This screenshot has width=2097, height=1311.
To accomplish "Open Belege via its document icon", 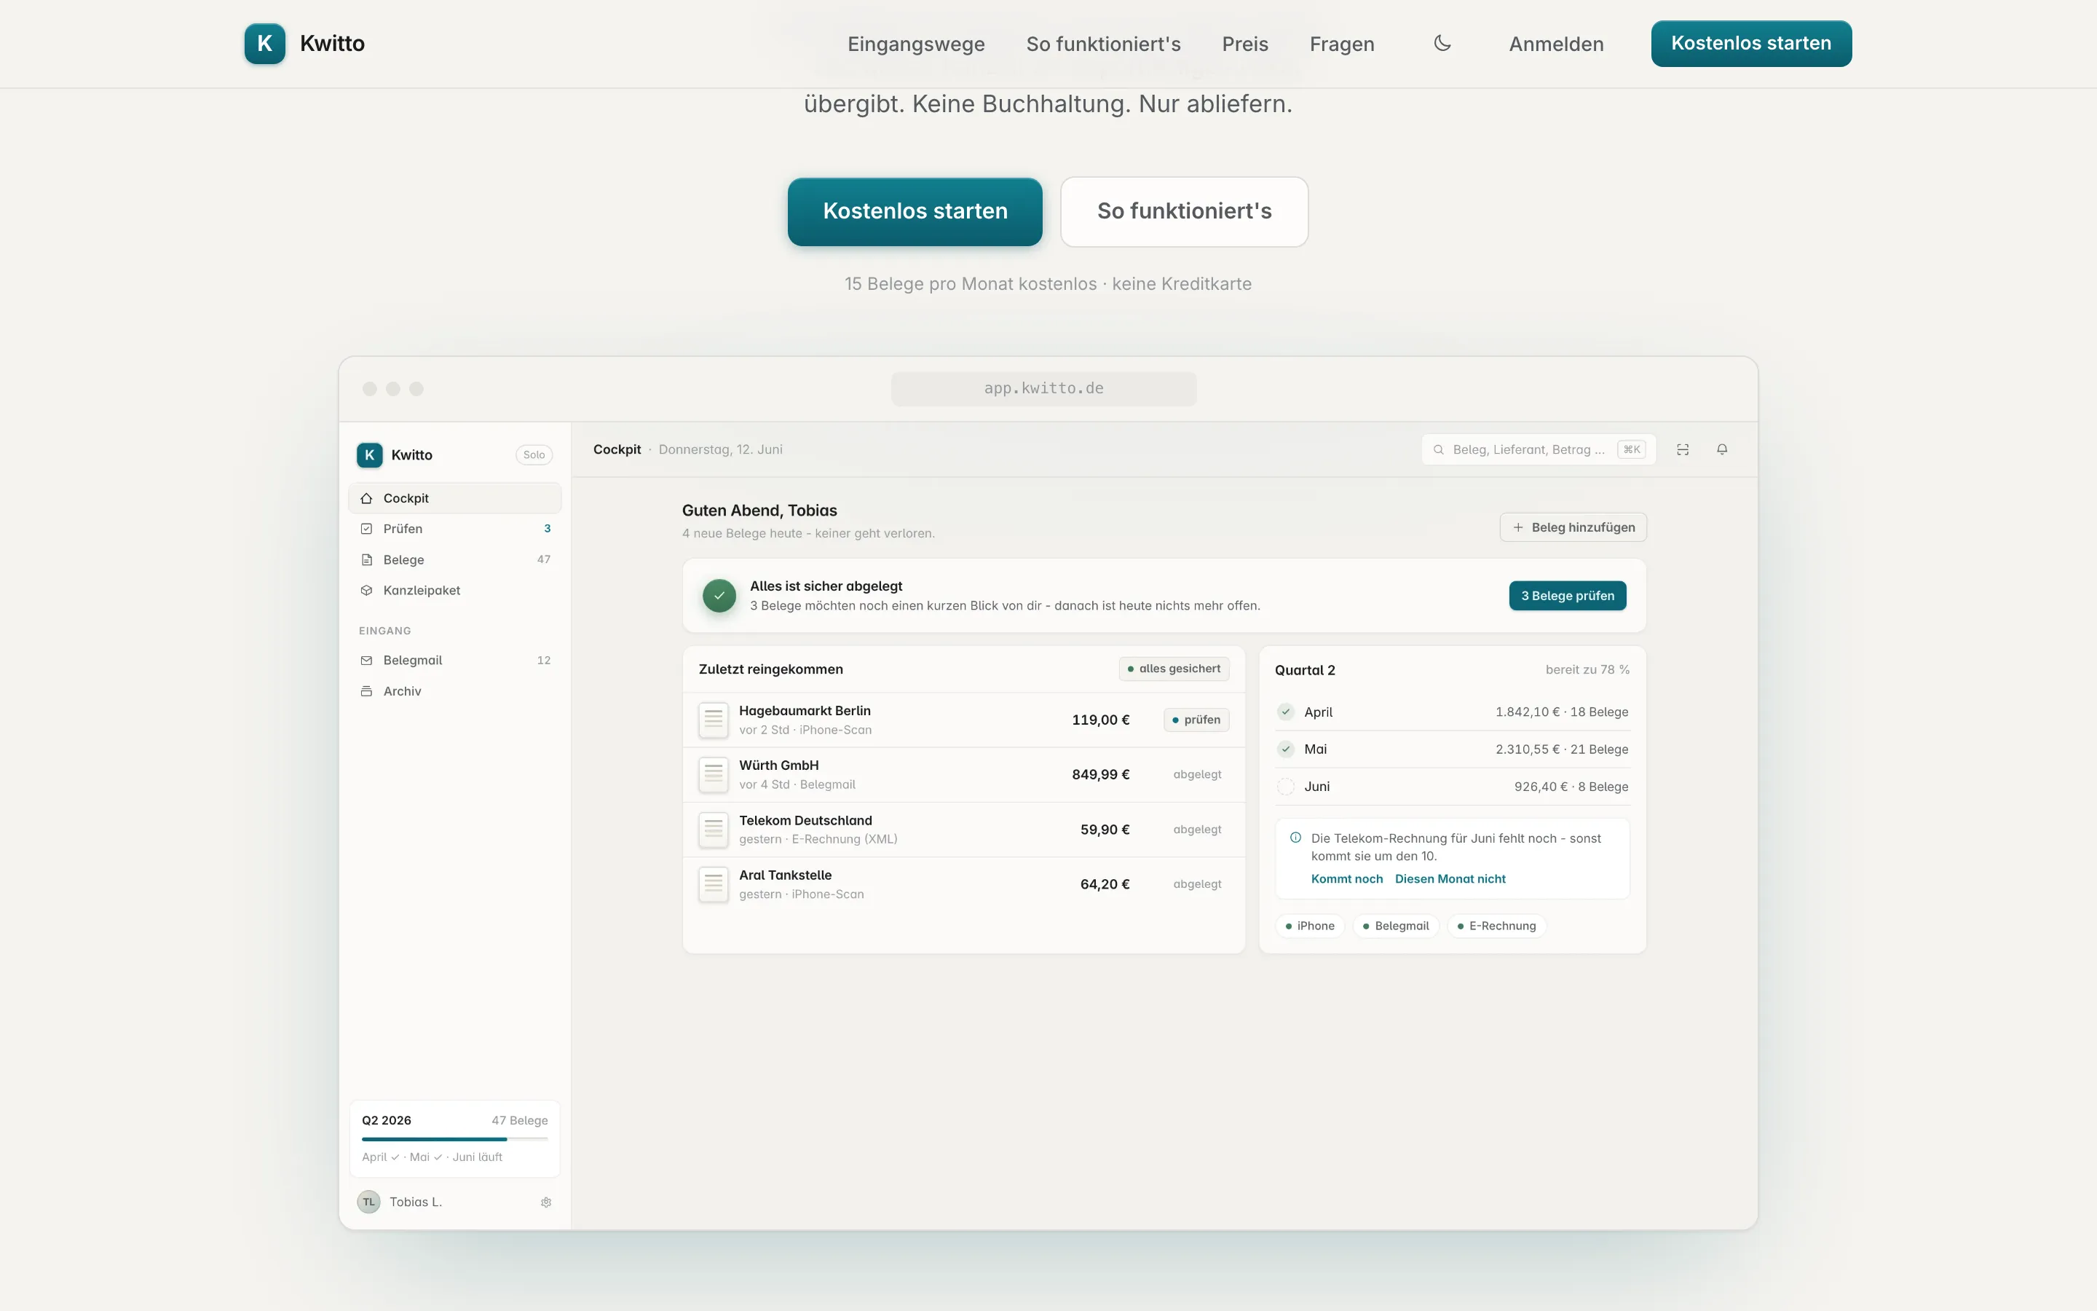I will [x=366, y=560].
